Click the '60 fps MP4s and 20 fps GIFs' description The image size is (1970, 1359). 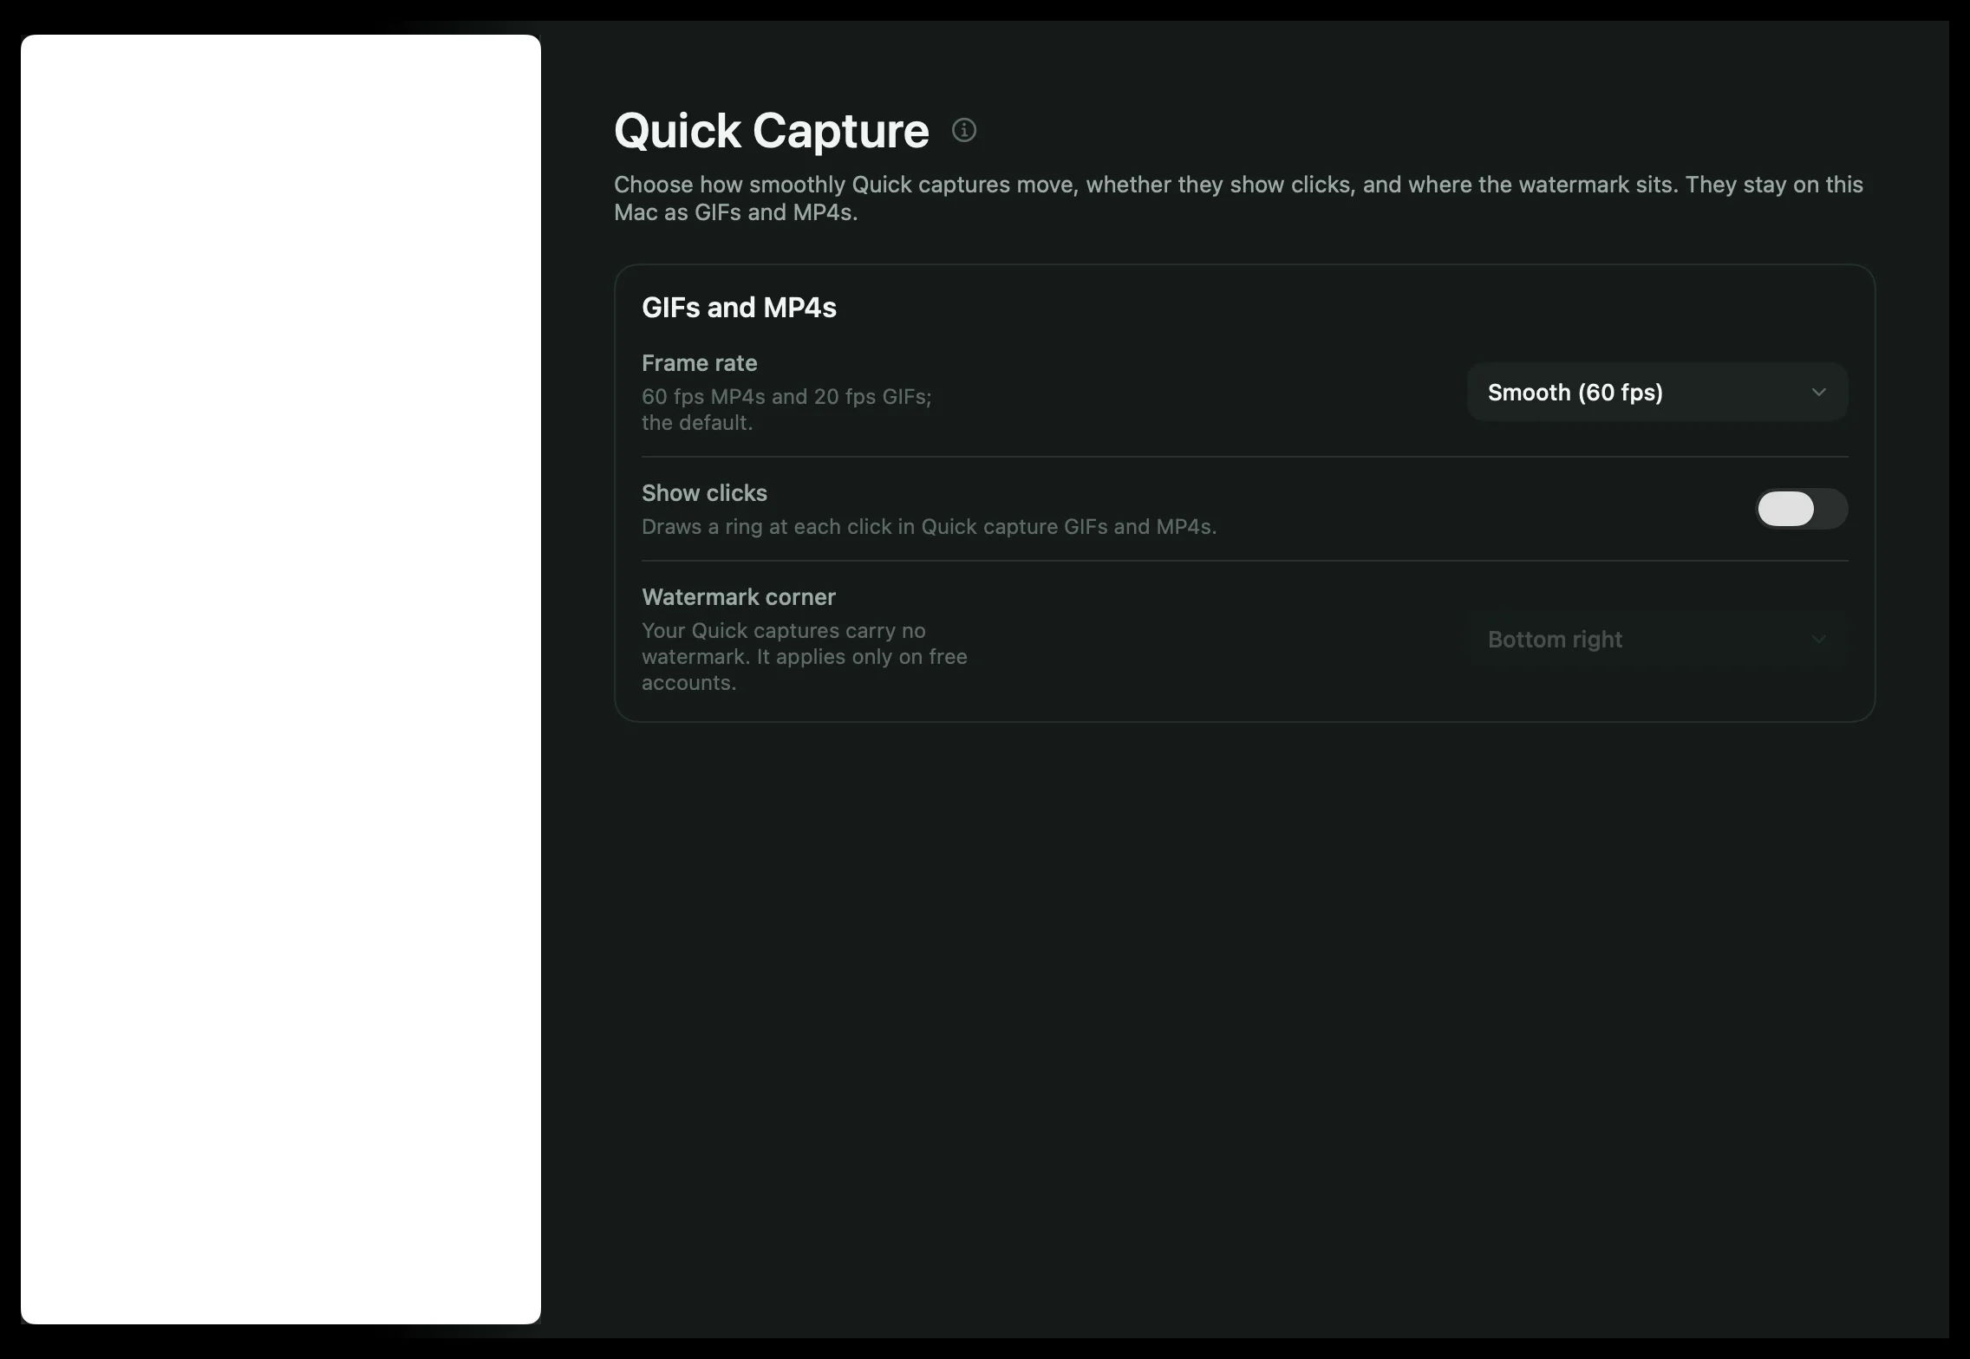(786, 410)
